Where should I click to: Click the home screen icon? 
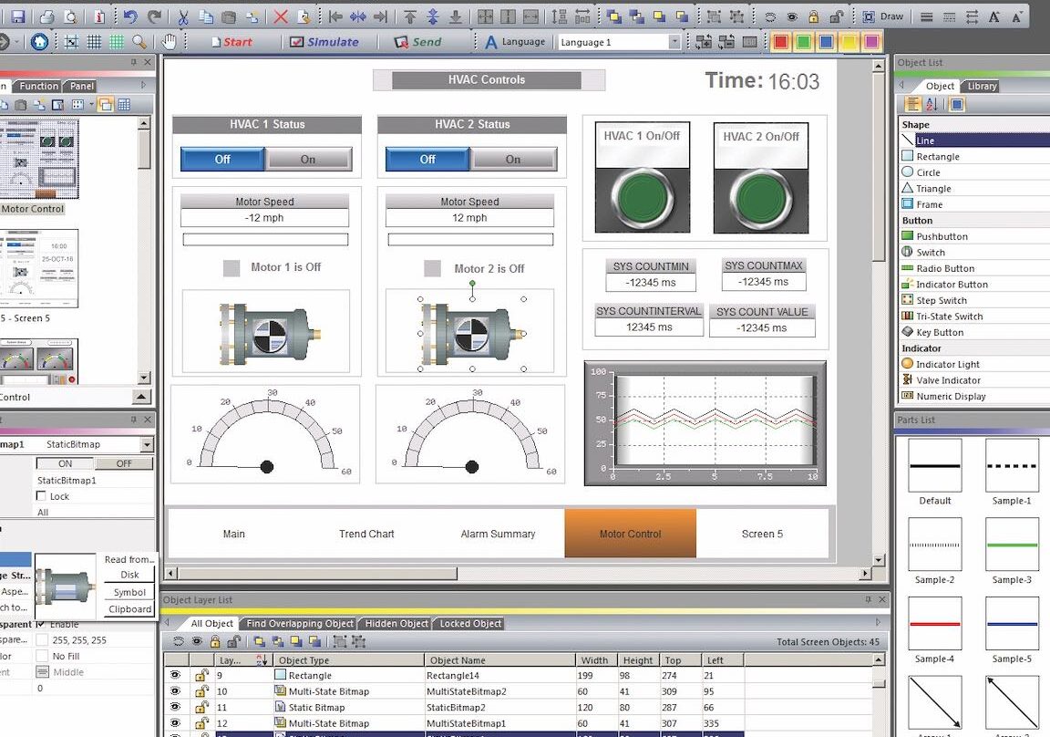tap(39, 41)
